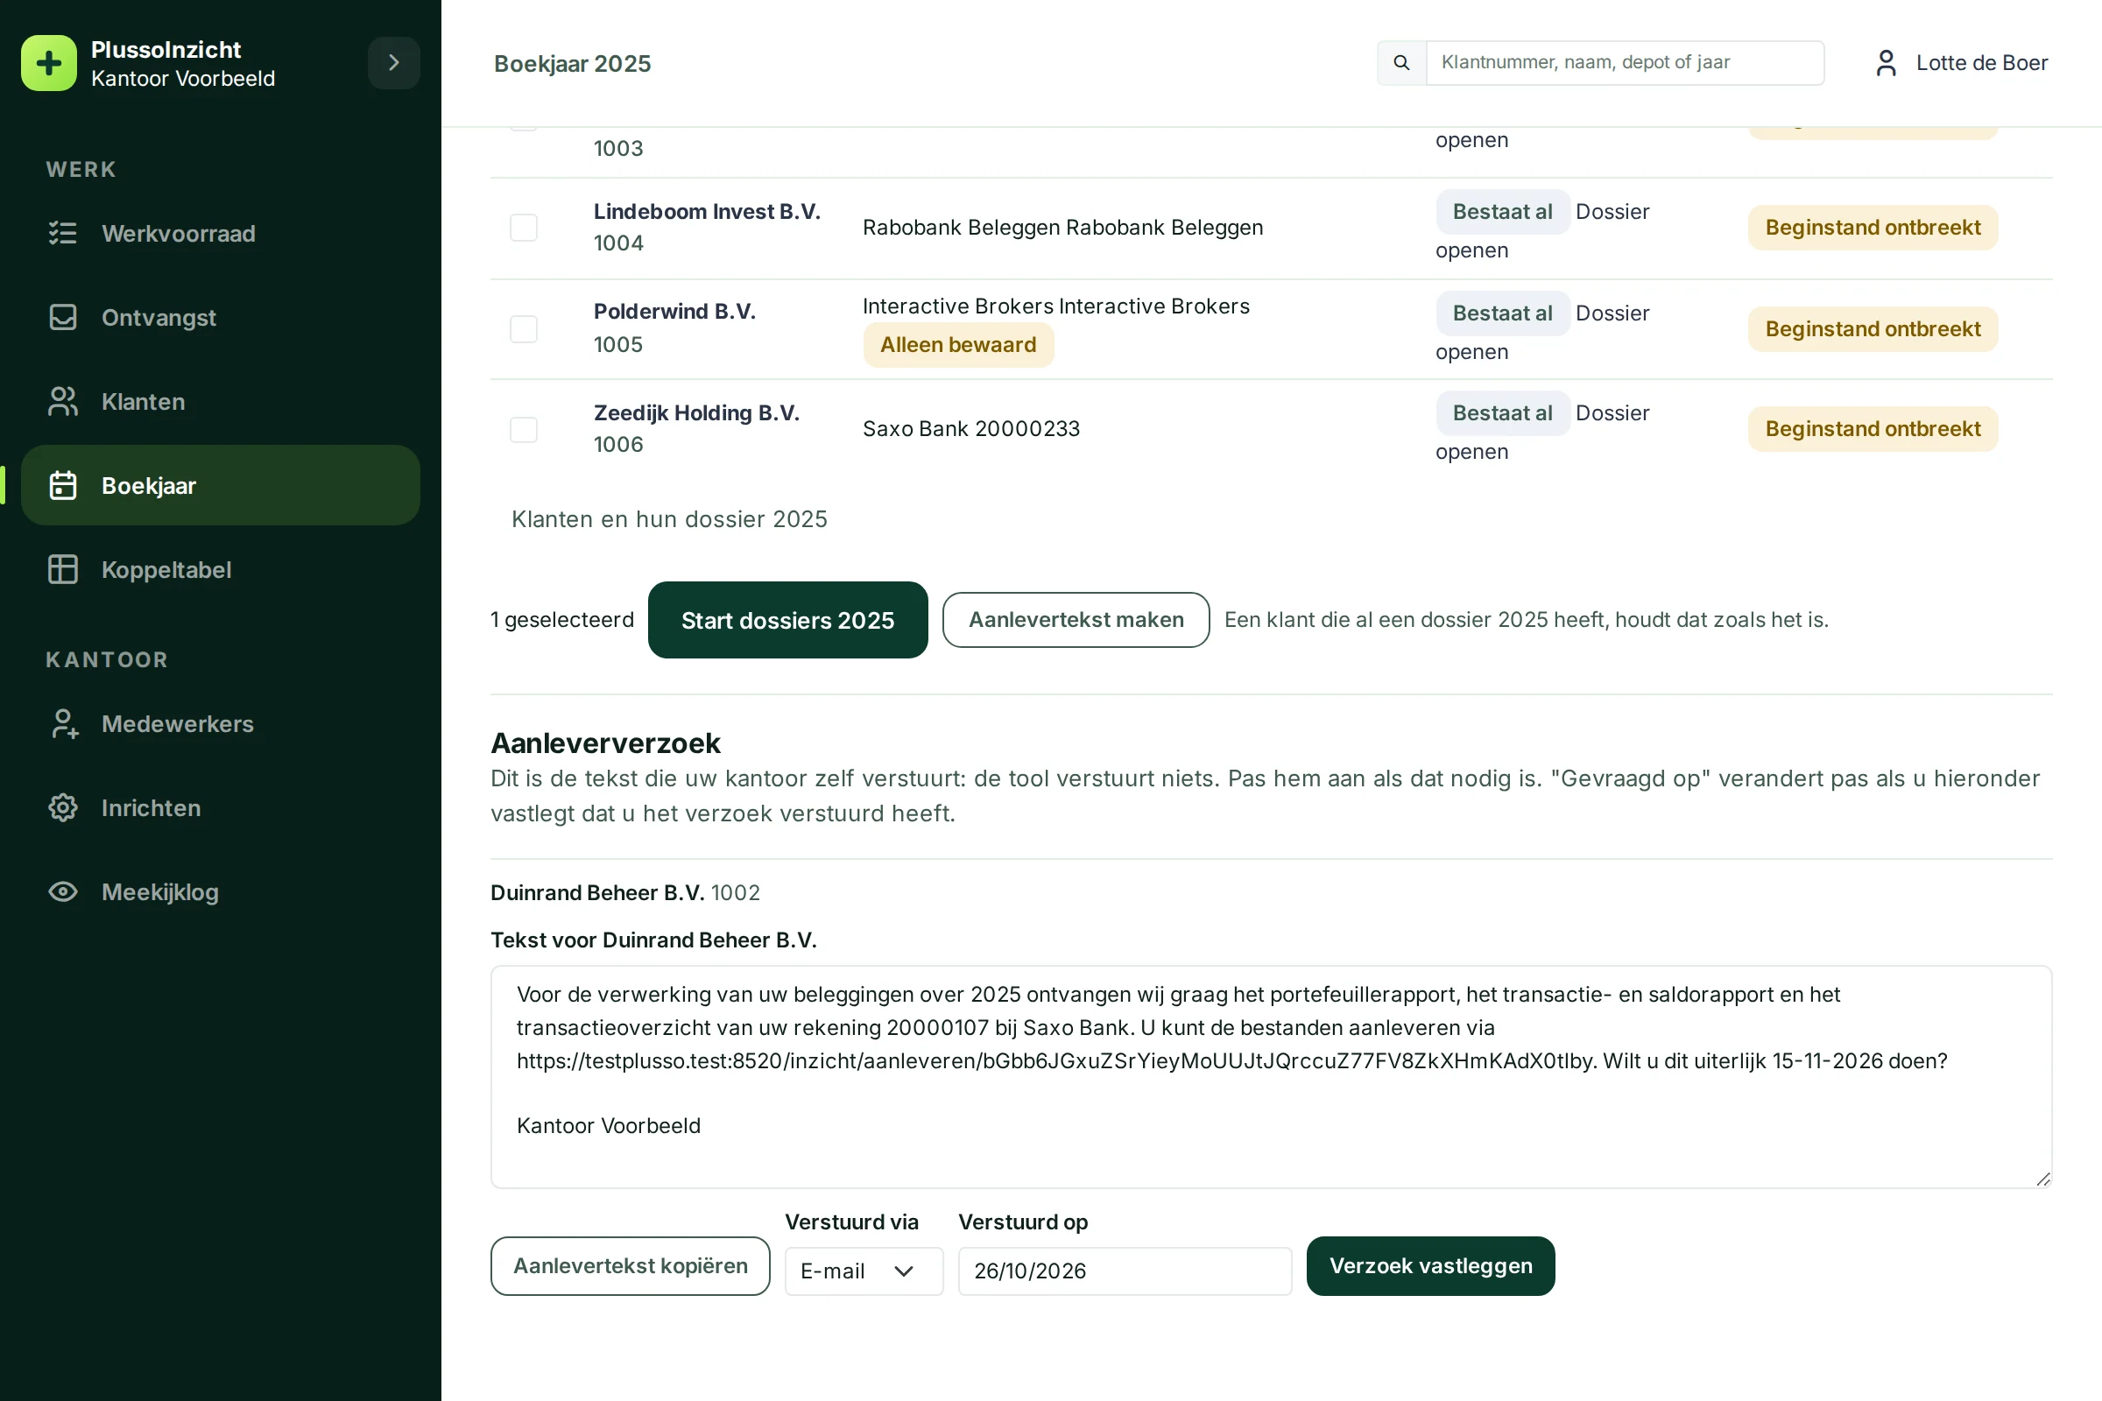
Task: Open Werkvoorraad checklist icon
Action: (62, 233)
